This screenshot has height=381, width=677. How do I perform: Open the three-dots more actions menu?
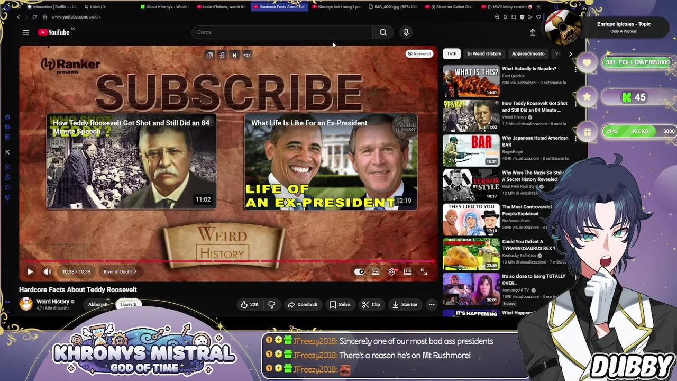[x=432, y=305]
